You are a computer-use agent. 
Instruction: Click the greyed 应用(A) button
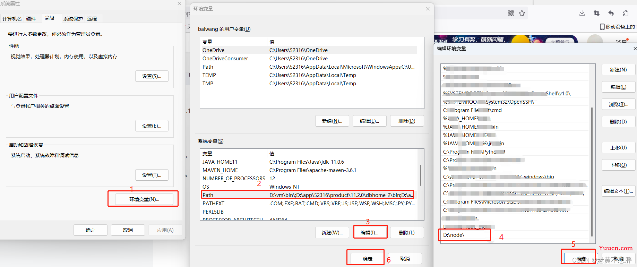pyautogui.click(x=165, y=230)
